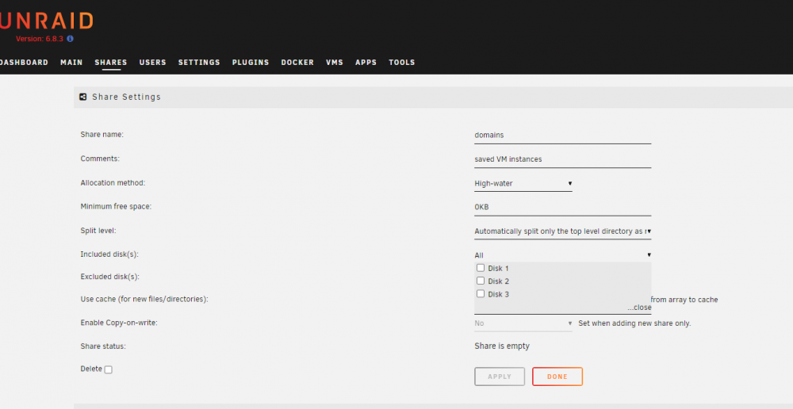Check the Disk 1 checkbox
The height and width of the screenshot is (409, 793).
[x=481, y=268]
